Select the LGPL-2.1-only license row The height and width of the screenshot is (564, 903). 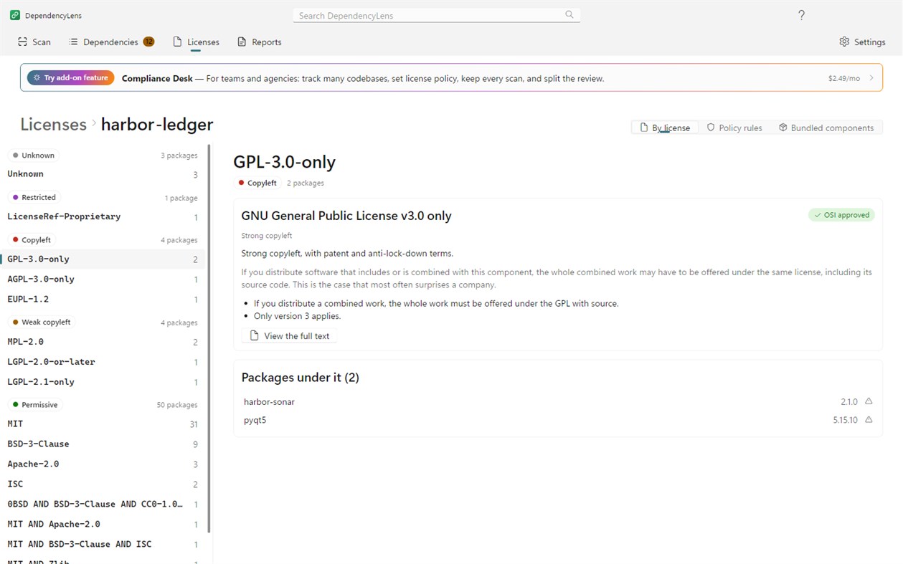coord(103,382)
